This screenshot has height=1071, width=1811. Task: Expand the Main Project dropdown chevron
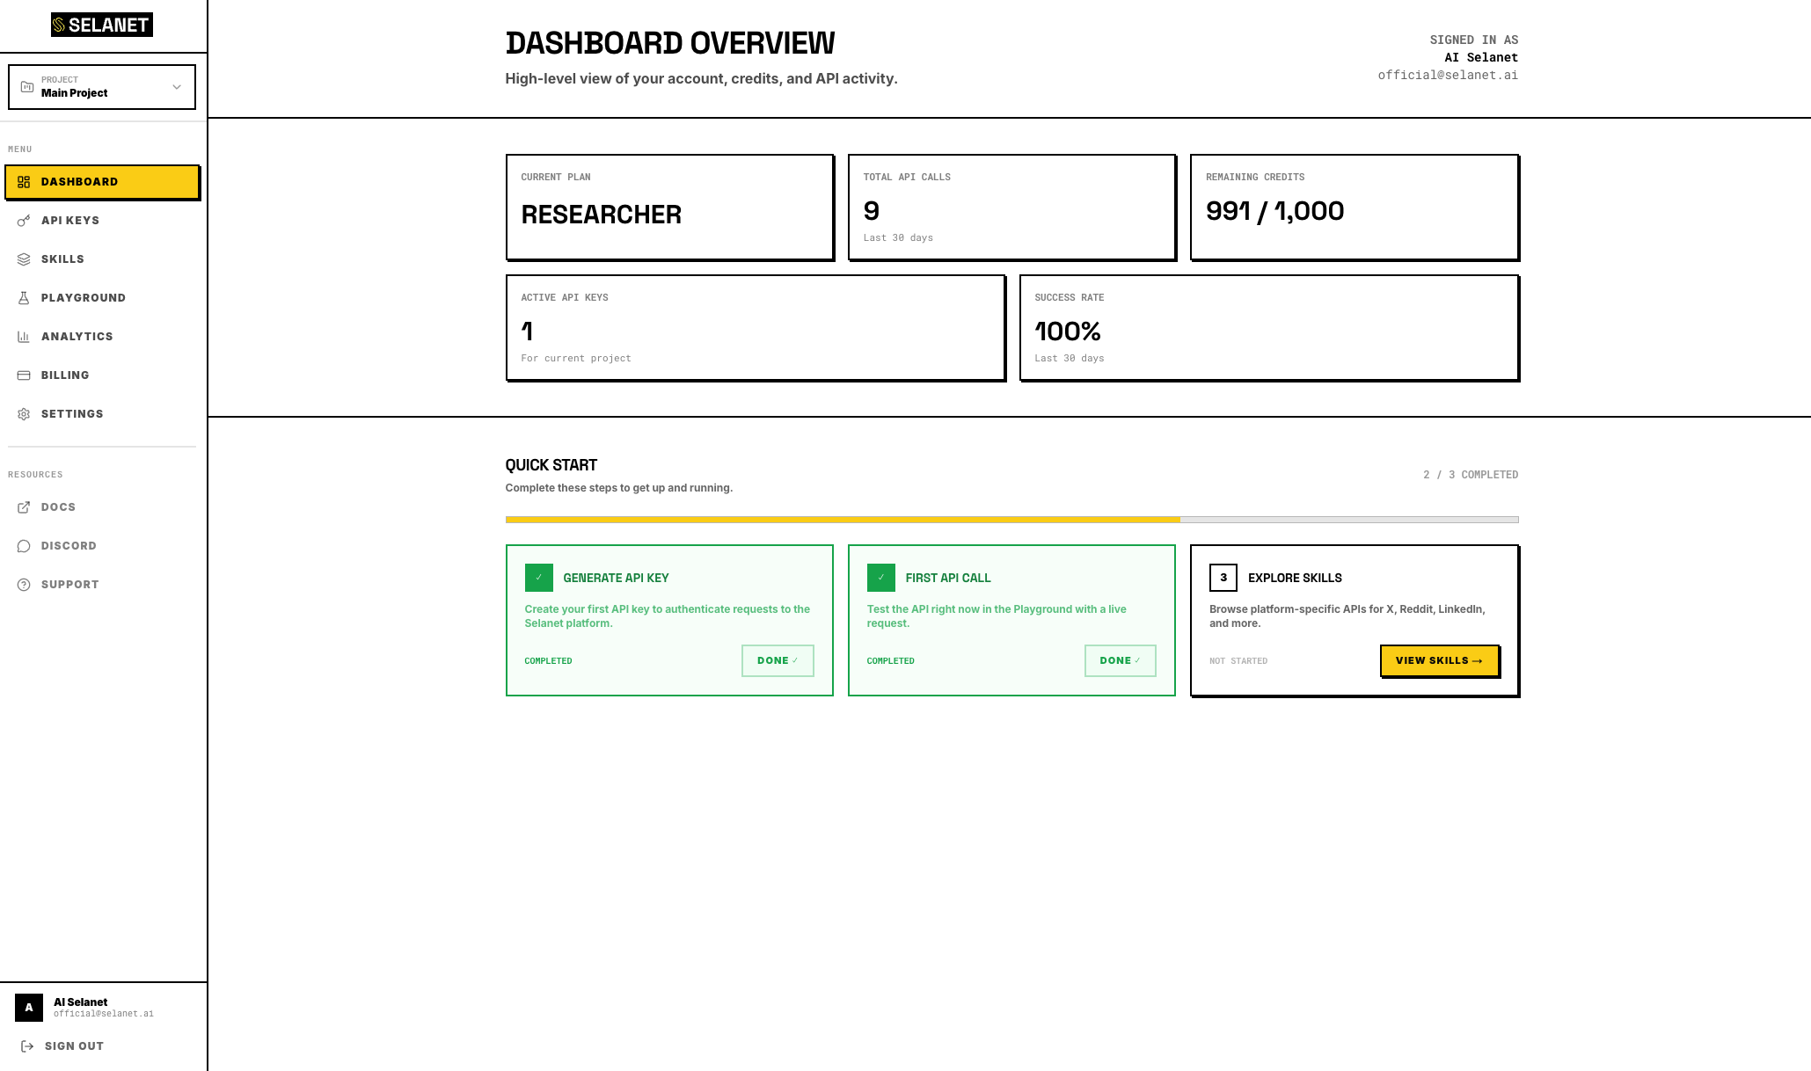coord(177,87)
